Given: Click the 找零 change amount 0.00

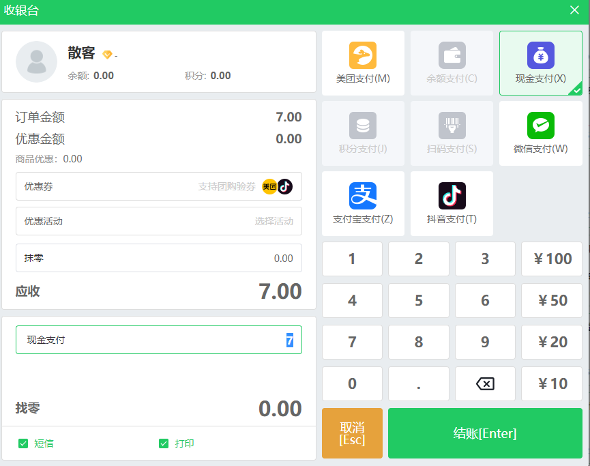Looking at the screenshot, I should coord(280,409).
